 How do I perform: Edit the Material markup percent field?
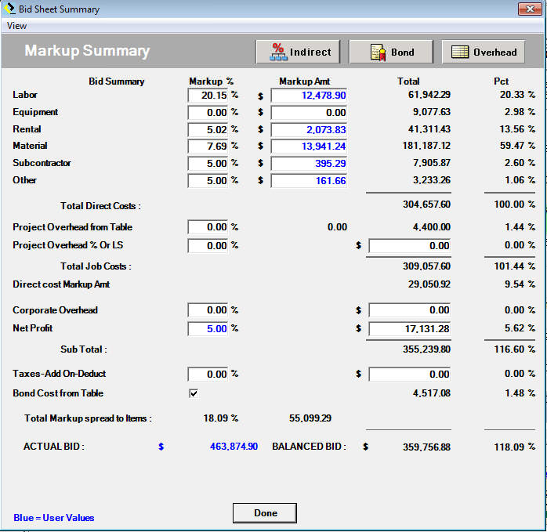[208, 147]
